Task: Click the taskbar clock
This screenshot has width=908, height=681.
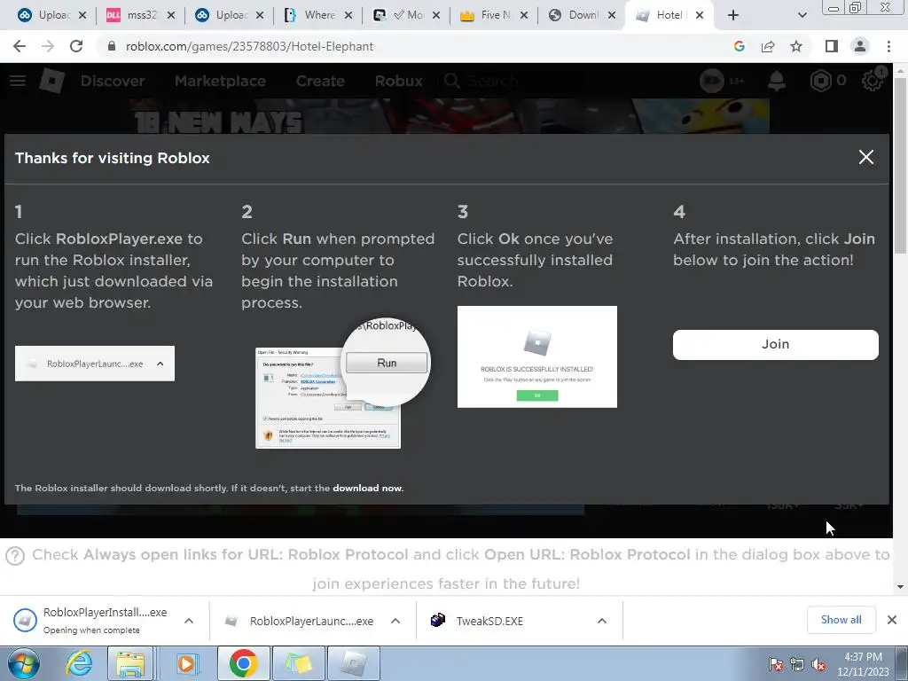Action: point(863,664)
